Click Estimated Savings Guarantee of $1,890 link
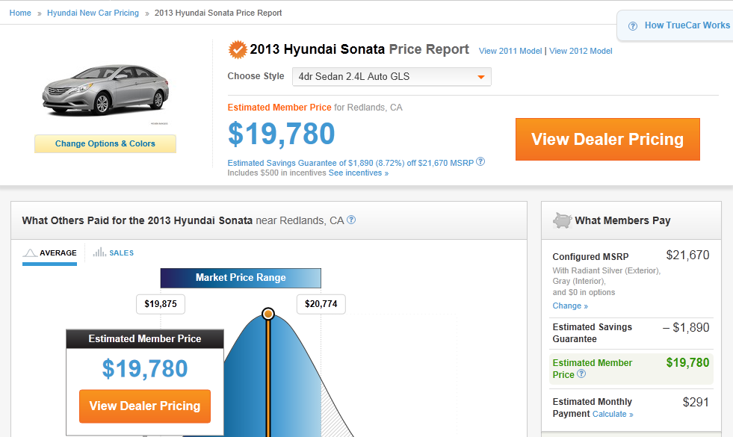The width and height of the screenshot is (733, 437). coord(350,163)
